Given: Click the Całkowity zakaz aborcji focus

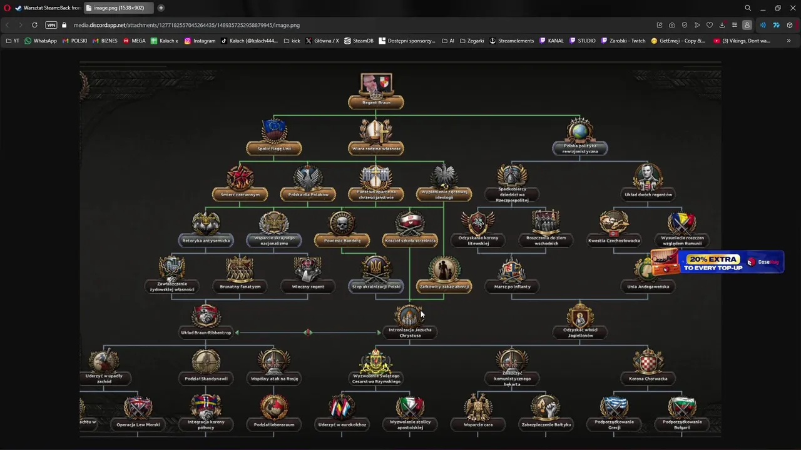Looking at the screenshot, I should [444, 275].
